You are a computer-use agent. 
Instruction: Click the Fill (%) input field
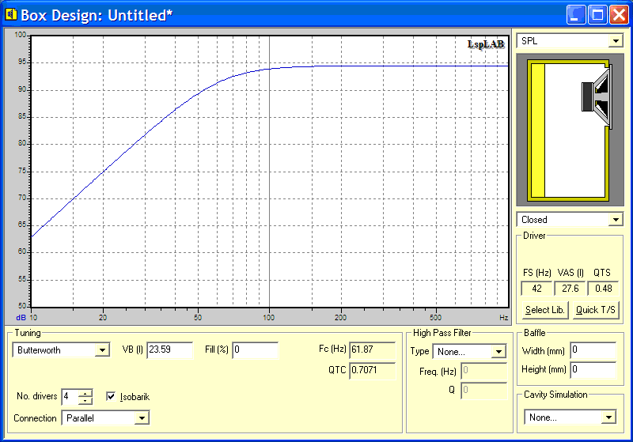255,349
